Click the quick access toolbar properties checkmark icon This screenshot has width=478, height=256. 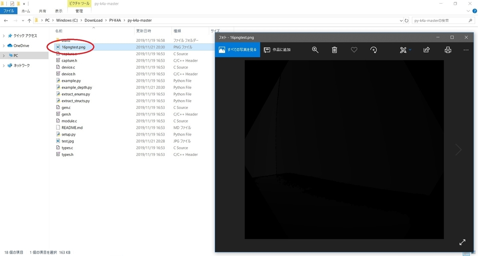12,4
